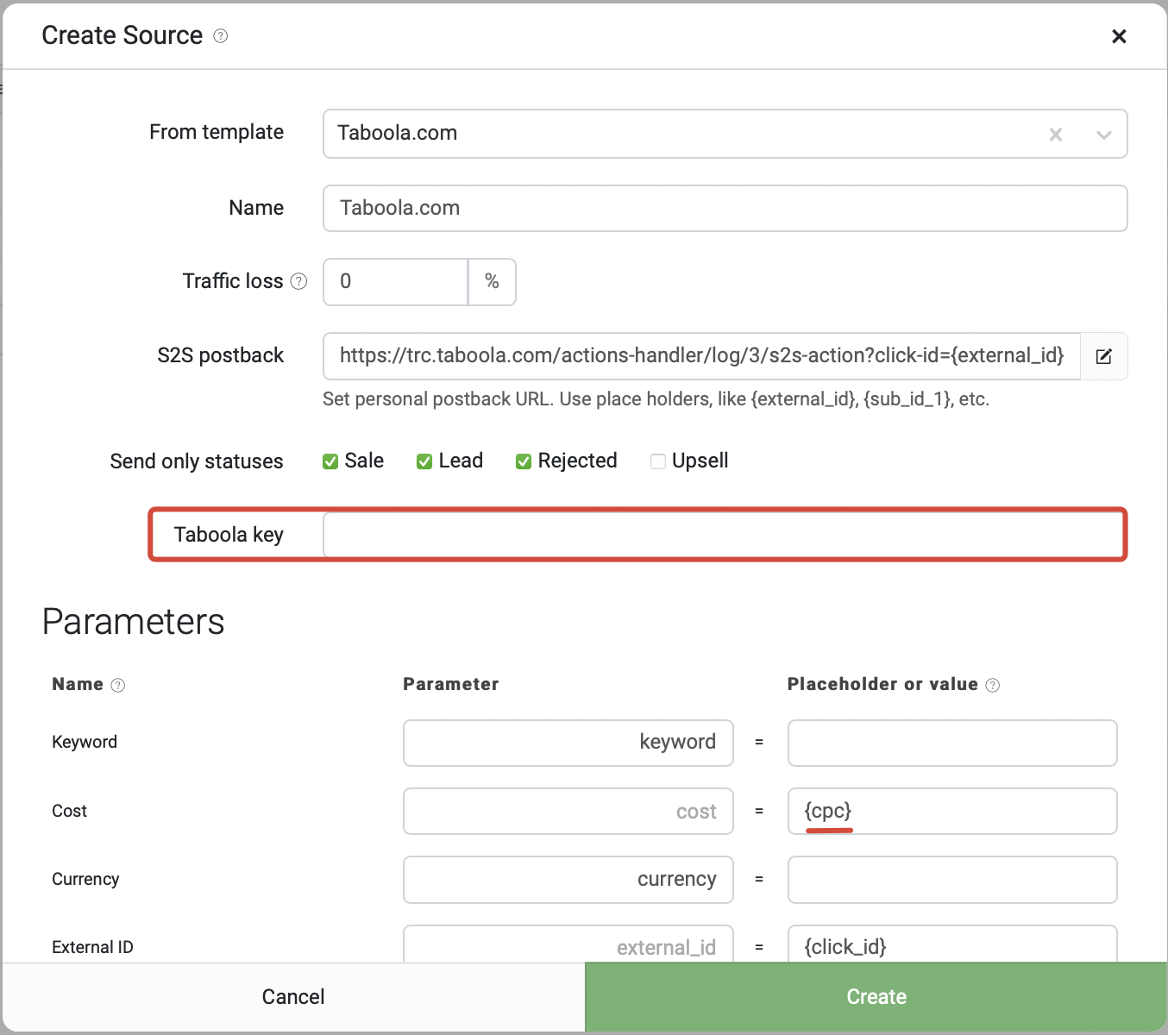
Task: Click the Taboola key input field
Action: click(723, 535)
